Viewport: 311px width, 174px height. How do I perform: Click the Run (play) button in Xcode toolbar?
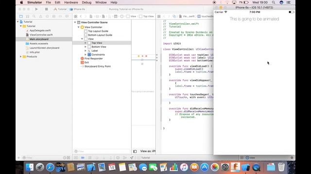[36, 9]
